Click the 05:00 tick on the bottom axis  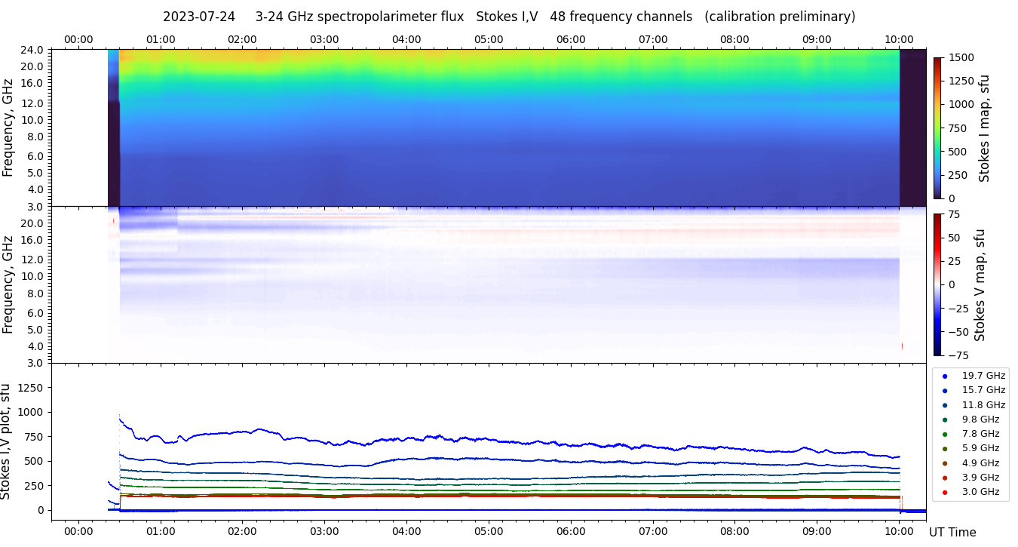489,531
